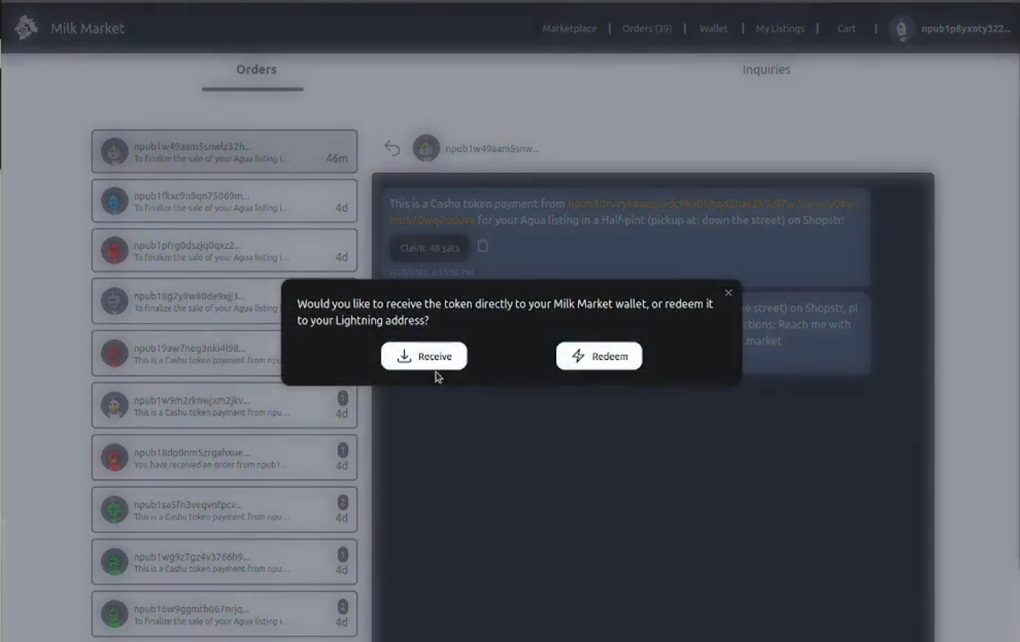
Task: Select the Orders tab
Action: (256, 70)
